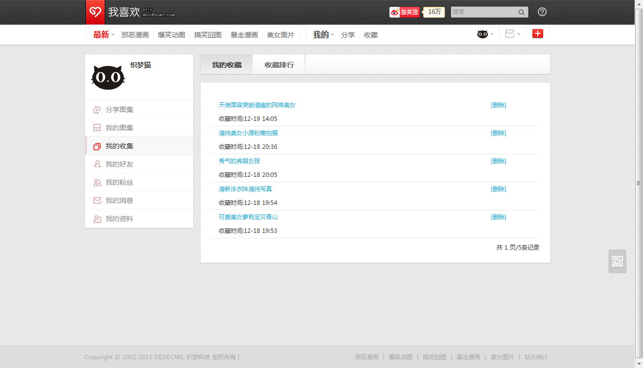The width and height of the screenshot is (643, 368).
Task: Open the mail envelope dropdown
Action: tap(512, 34)
